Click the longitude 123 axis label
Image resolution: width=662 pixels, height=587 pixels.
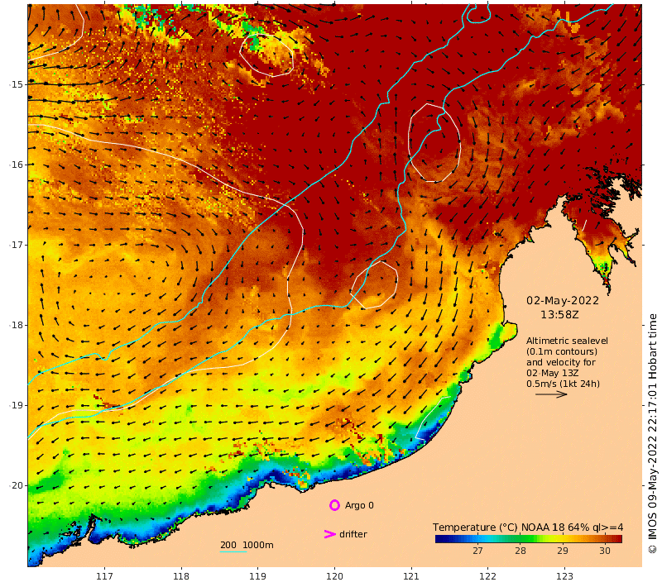point(564,576)
